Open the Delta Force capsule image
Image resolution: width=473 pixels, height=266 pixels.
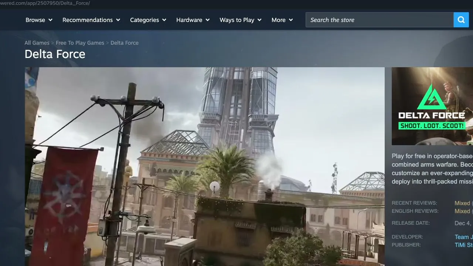click(432, 106)
